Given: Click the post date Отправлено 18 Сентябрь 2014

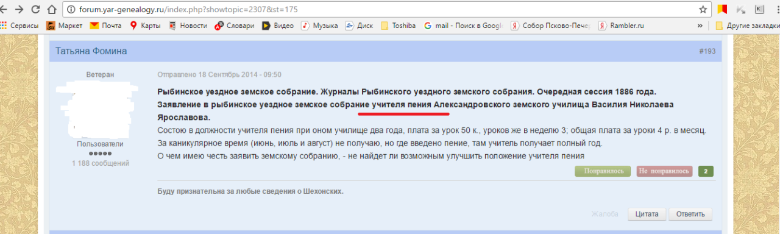Looking at the screenshot, I should click(219, 75).
